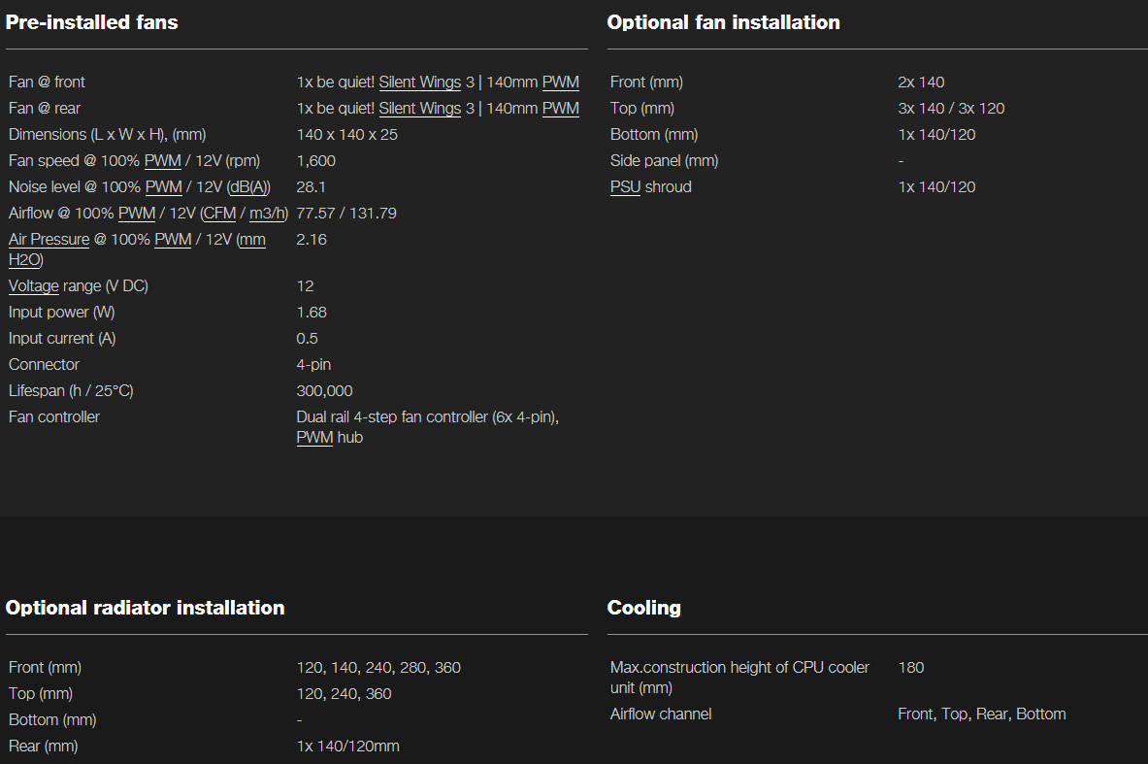Click 'PWM' term in Fan speed label
Screen dimensions: 1148x764
162,161
